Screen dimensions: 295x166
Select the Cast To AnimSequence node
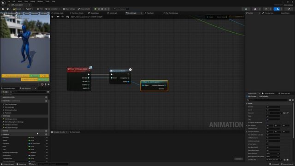click(x=154, y=86)
